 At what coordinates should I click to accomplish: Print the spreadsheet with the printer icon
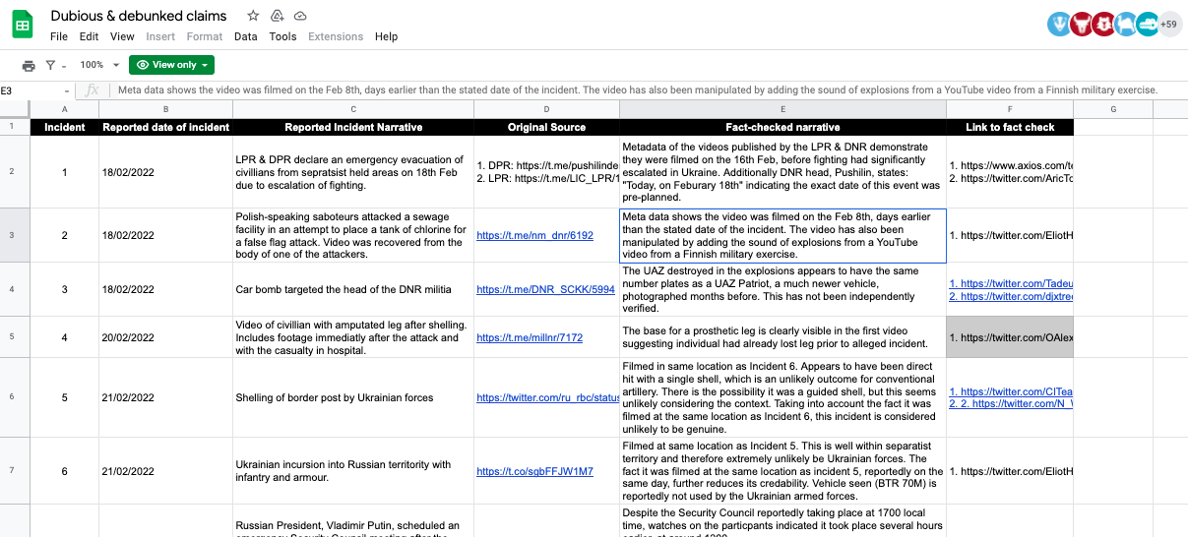pyautogui.click(x=29, y=65)
